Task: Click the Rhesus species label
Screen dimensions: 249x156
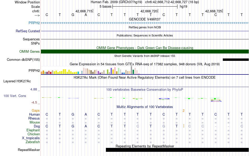Action: point(34,119)
